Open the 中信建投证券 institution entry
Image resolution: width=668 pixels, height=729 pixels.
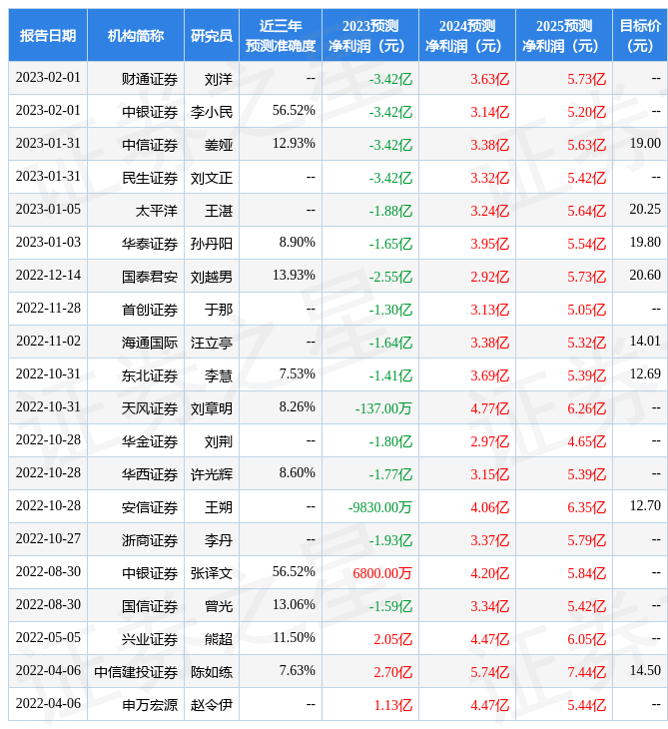point(136,672)
